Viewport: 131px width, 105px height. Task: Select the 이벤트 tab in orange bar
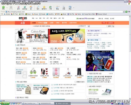point(58,23)
